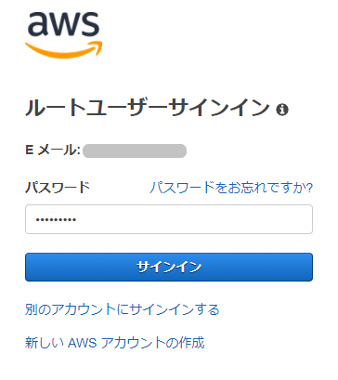The image size is (338, 380).
Task: Place cursor after the masked password dots
Action: coord(77,219)
